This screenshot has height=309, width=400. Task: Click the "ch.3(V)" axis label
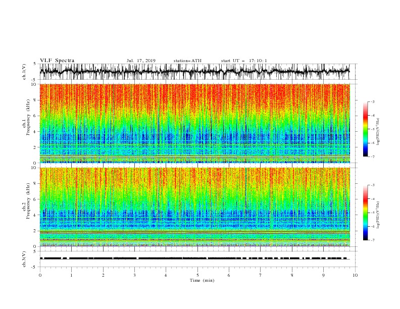(x=24, y=259)
